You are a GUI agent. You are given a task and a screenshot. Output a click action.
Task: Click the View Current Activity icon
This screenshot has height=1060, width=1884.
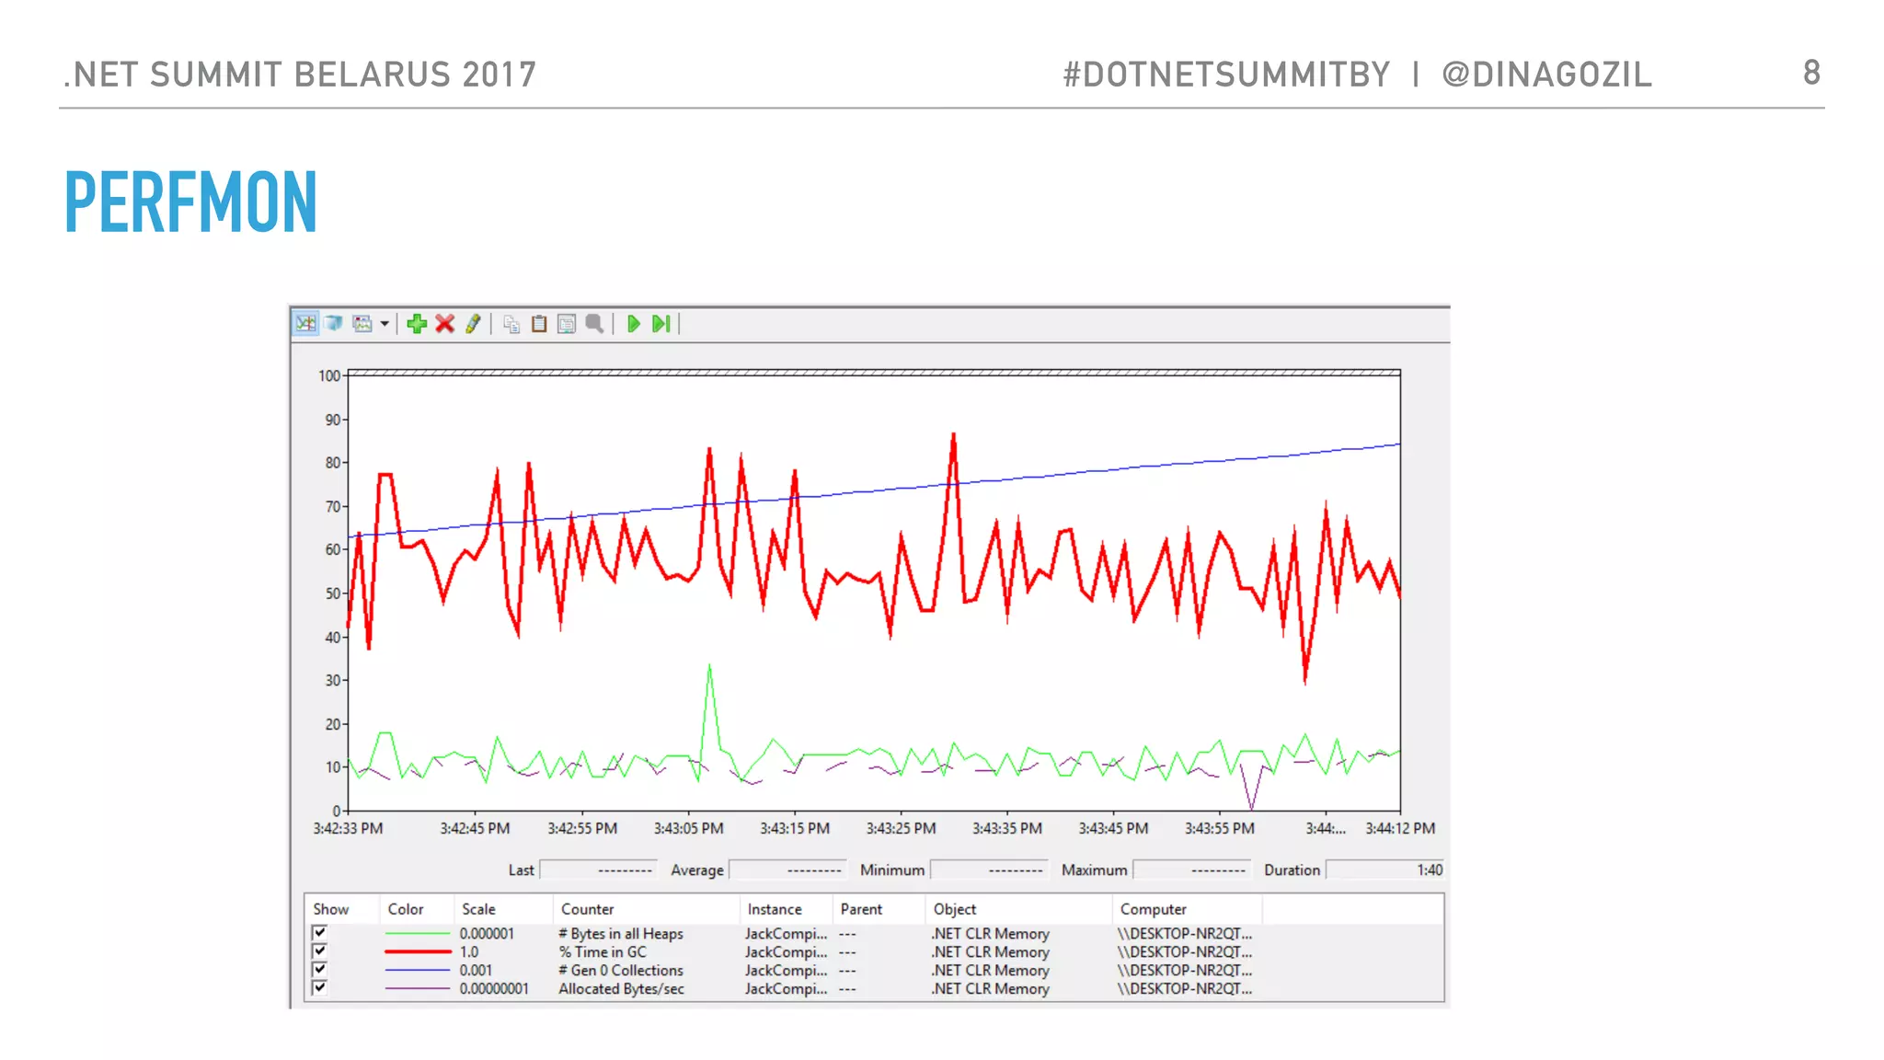pyautogui.click(x=305, y=324)
